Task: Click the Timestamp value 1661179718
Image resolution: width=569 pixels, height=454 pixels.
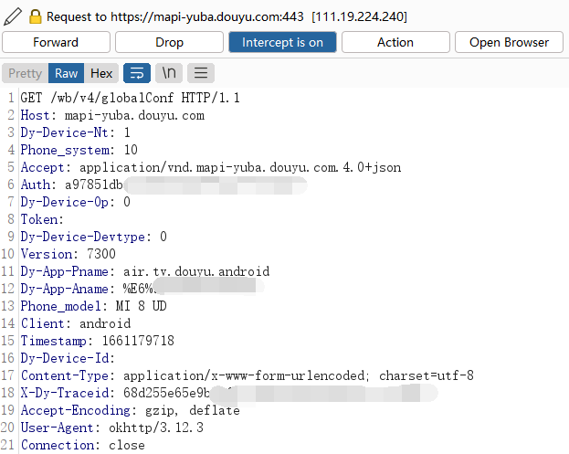Action: click(x=138, y=341)
